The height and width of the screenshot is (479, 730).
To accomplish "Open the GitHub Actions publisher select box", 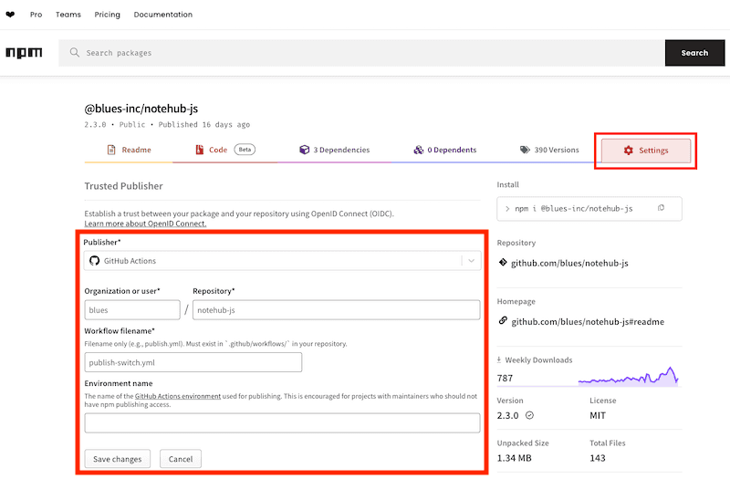I will (x=274, y=261).
